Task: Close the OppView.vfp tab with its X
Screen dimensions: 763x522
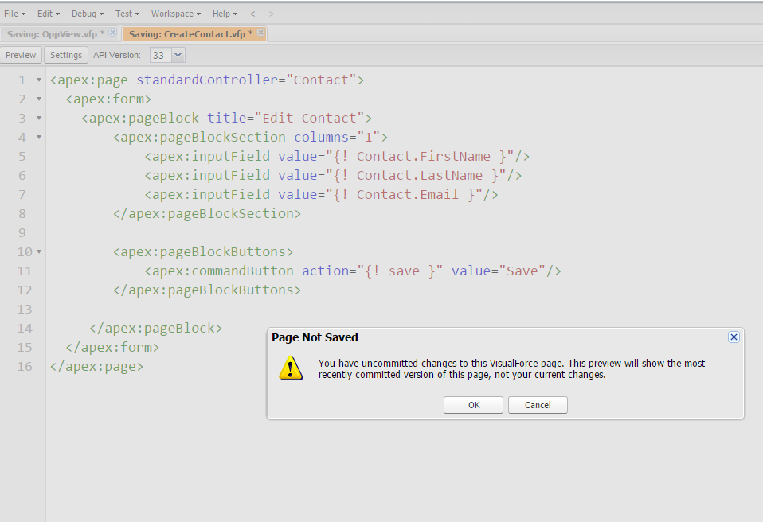Action: [x=112, y=33]
